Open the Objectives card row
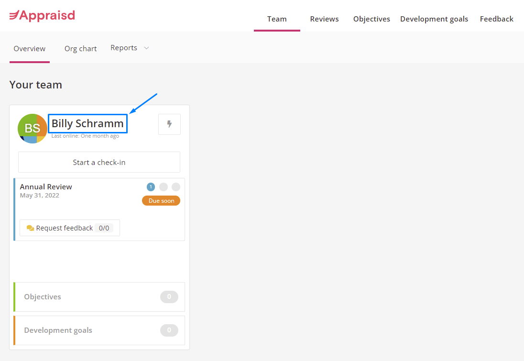Viewport: 524px width, 361px height. pos(99,297)
